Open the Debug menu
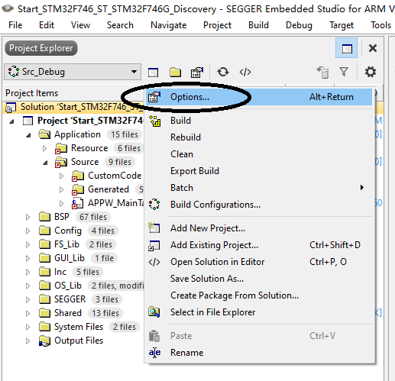Image resolution: width=395 pixels, height=381 pixels. coord(299,25)
